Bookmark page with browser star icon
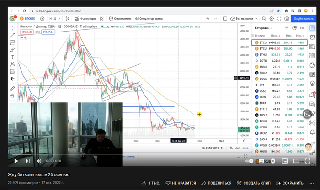 (278, 11)
